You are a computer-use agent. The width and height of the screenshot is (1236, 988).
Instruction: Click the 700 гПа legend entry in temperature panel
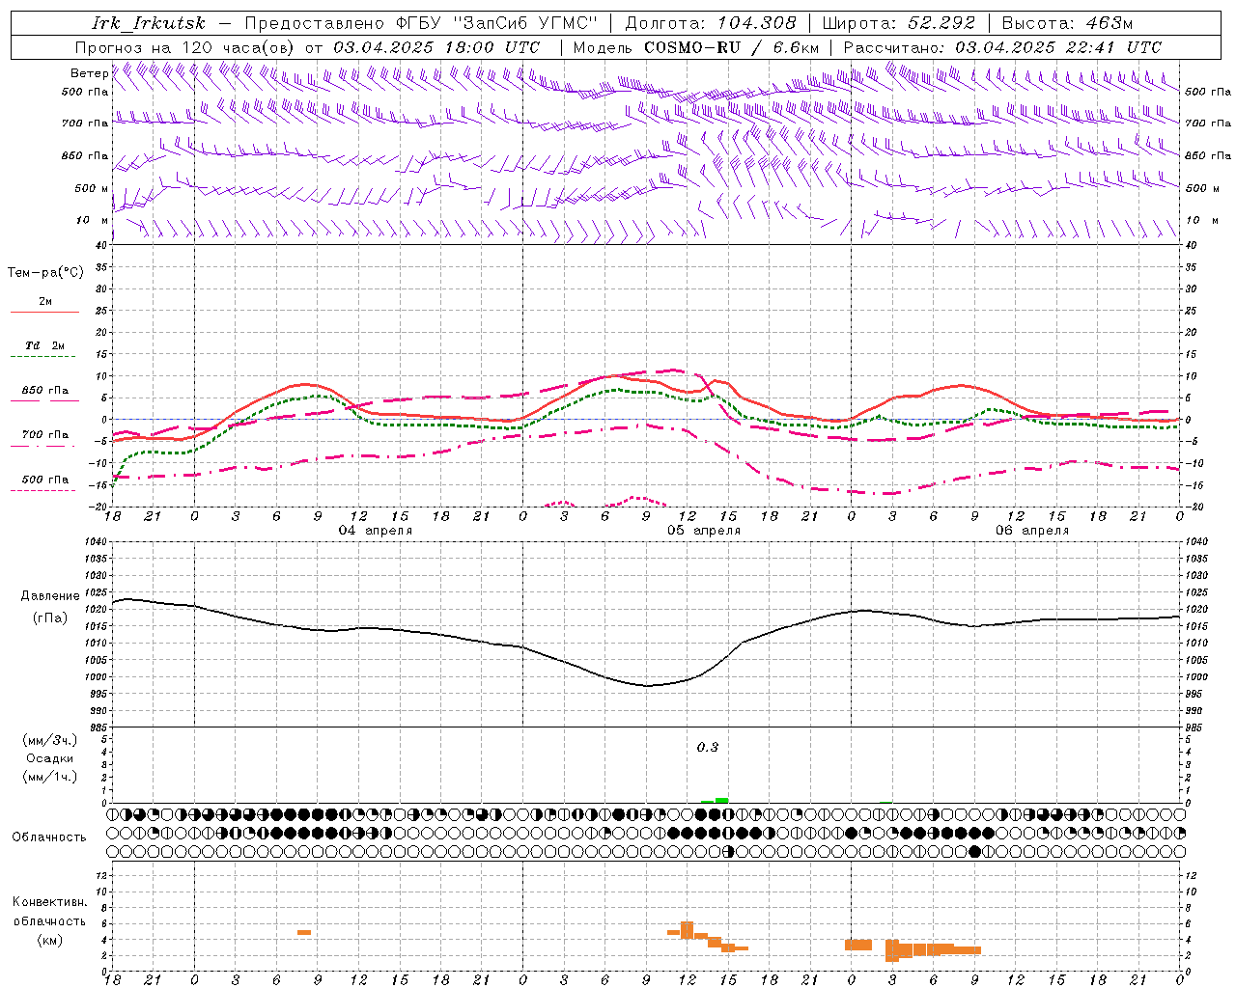click(45, 438)
